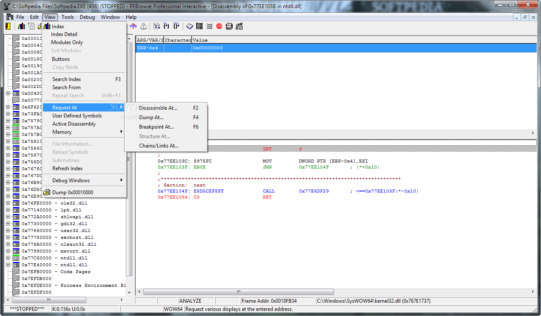This screenshot has height=316, width=541.
Task: Open the Debug Windows submenu
Action: (x=84, y=181)
